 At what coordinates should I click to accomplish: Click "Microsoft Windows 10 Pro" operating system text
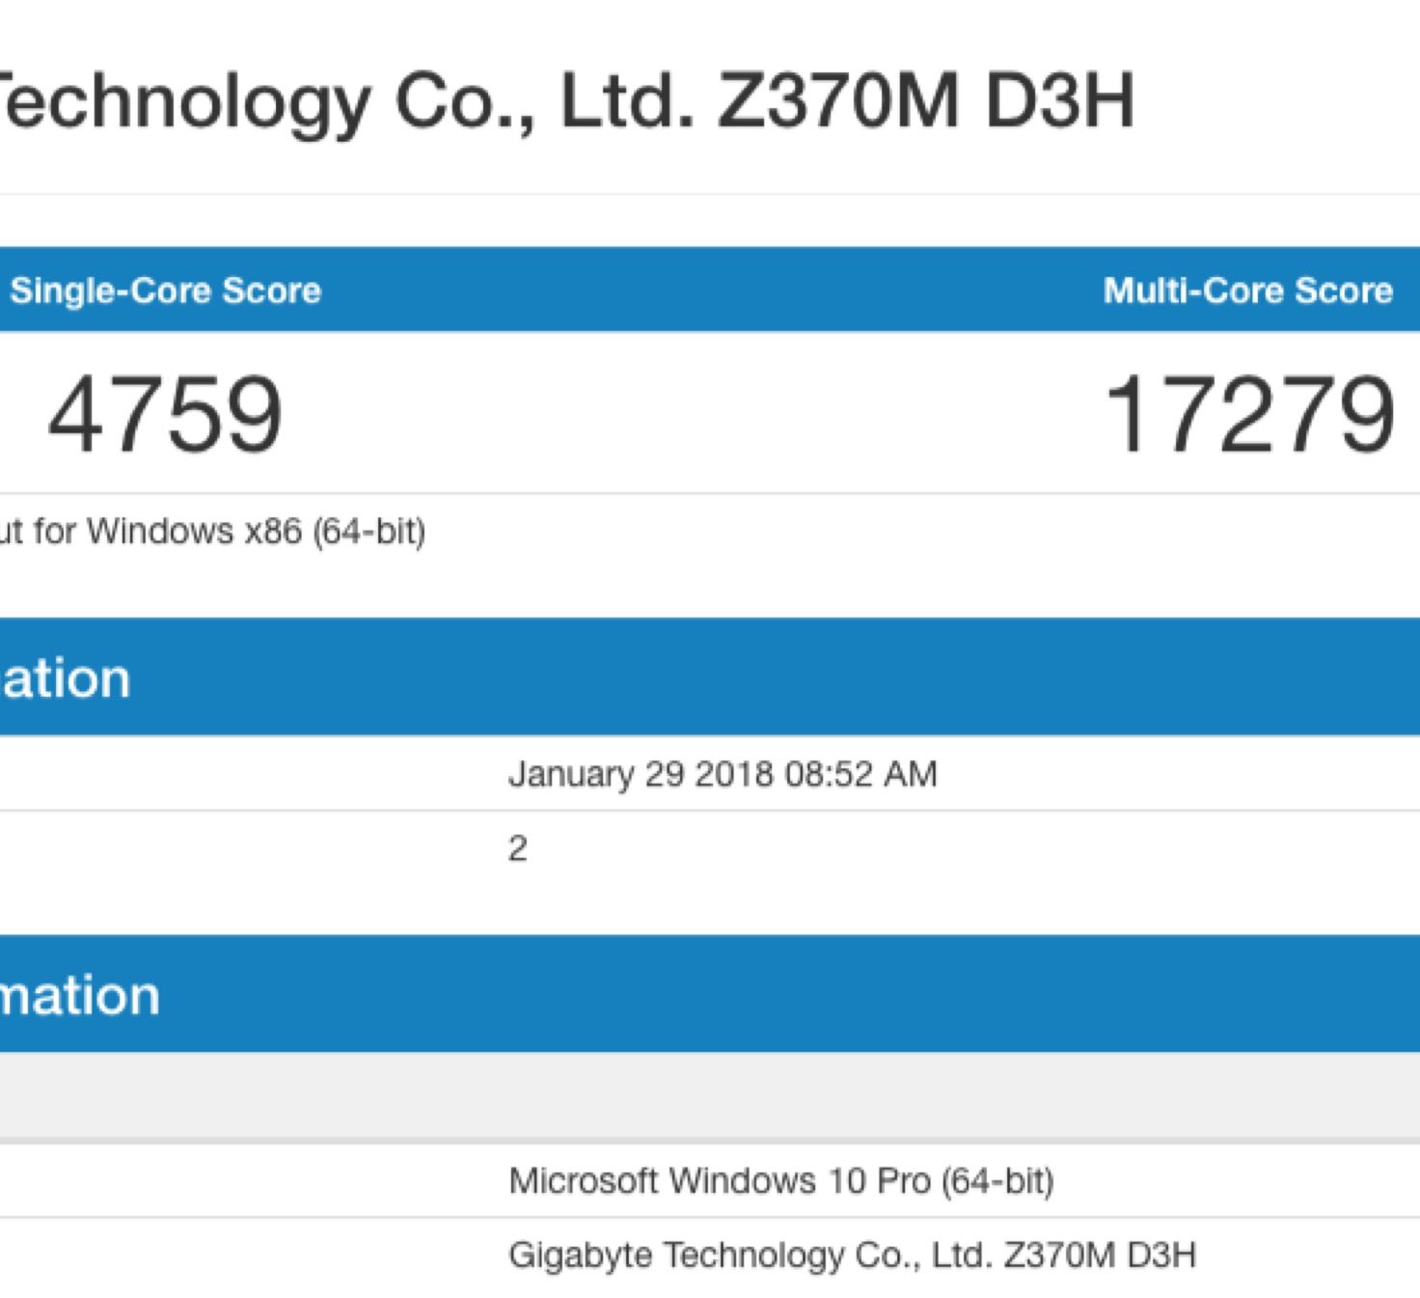point(719,1181)
